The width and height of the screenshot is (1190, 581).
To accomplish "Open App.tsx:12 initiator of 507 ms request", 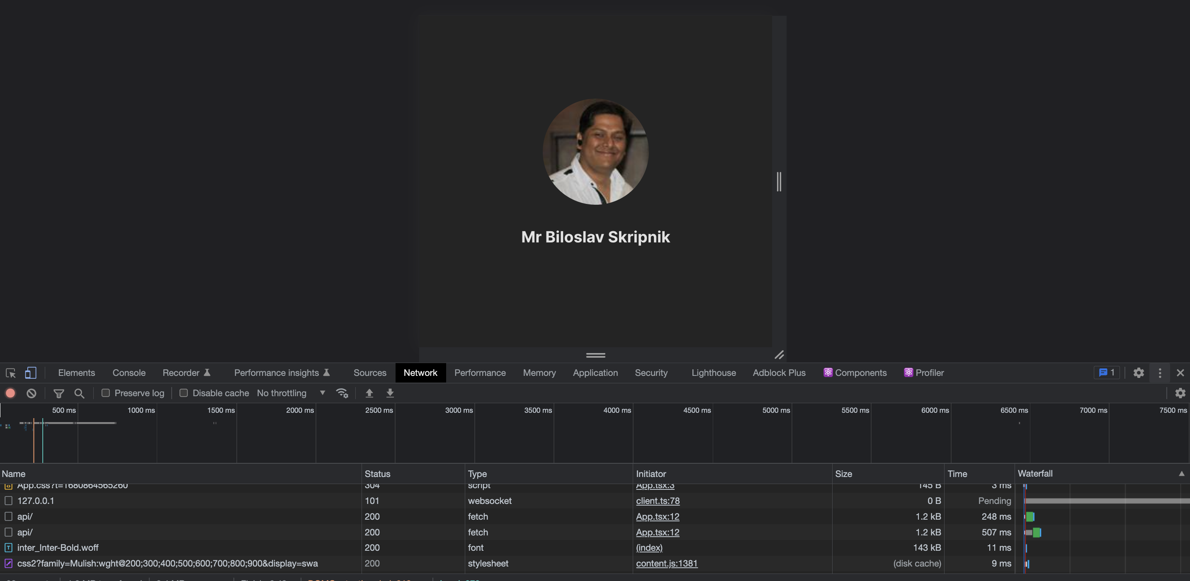I will pos(657,532).
